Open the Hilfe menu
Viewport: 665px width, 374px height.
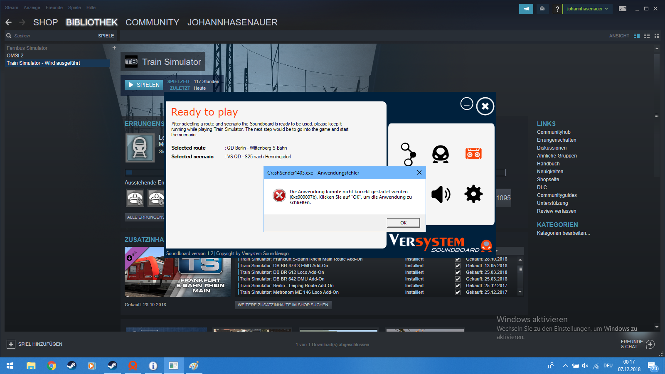91,7
